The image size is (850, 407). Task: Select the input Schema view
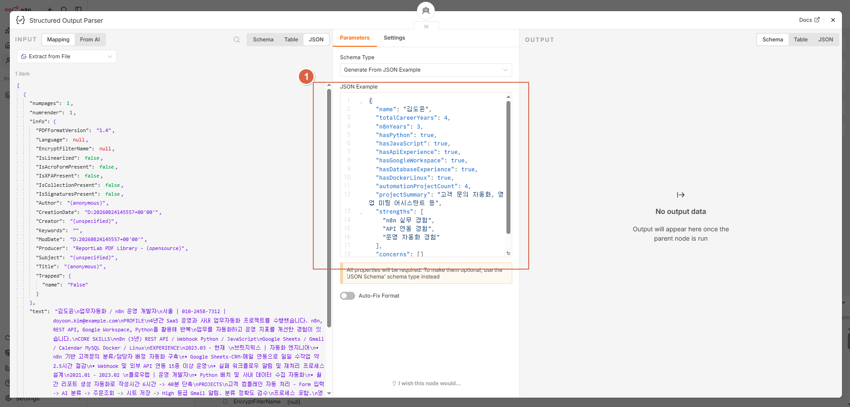[x=263, y=40]
